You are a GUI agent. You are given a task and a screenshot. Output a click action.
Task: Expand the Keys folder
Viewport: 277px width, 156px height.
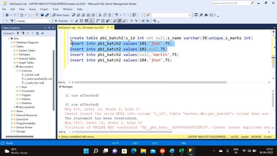click(17, 87)
